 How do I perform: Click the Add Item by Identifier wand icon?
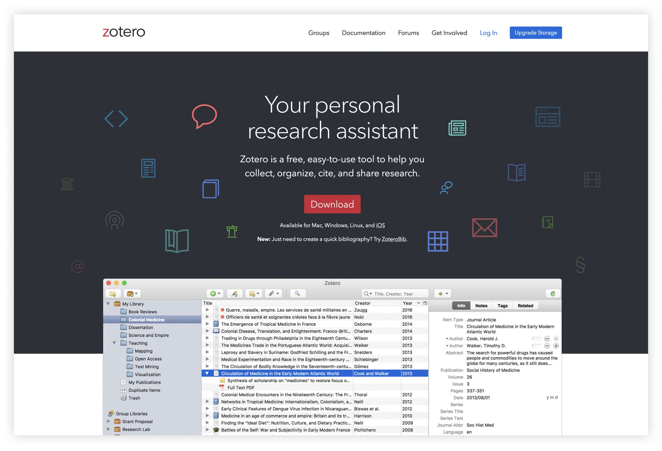[235, 294]
